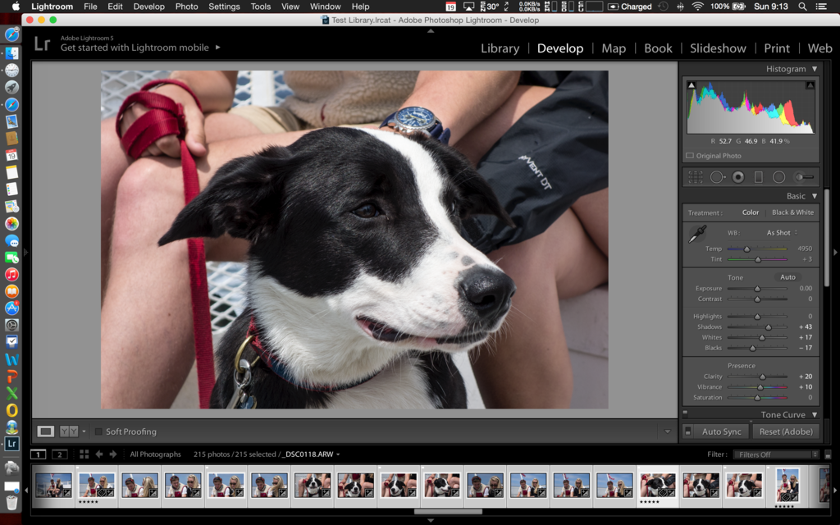Switch to the Library module
This screenshot has width=840, height=525.
tap(500, 48)
